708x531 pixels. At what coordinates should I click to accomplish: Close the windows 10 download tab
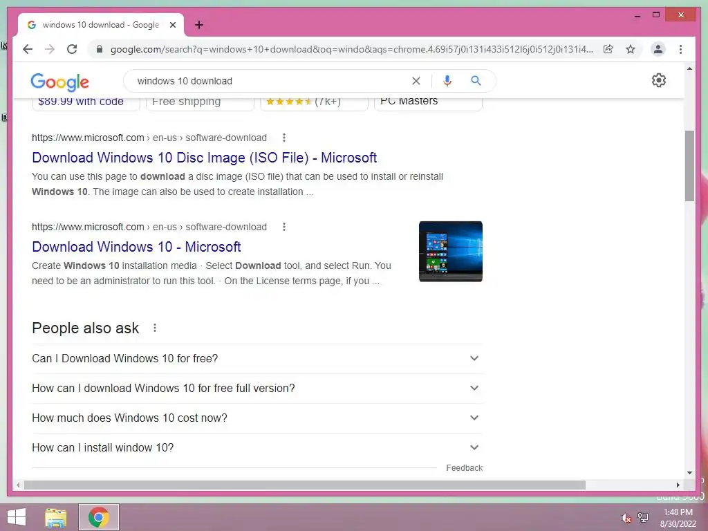tap(172, 25)
